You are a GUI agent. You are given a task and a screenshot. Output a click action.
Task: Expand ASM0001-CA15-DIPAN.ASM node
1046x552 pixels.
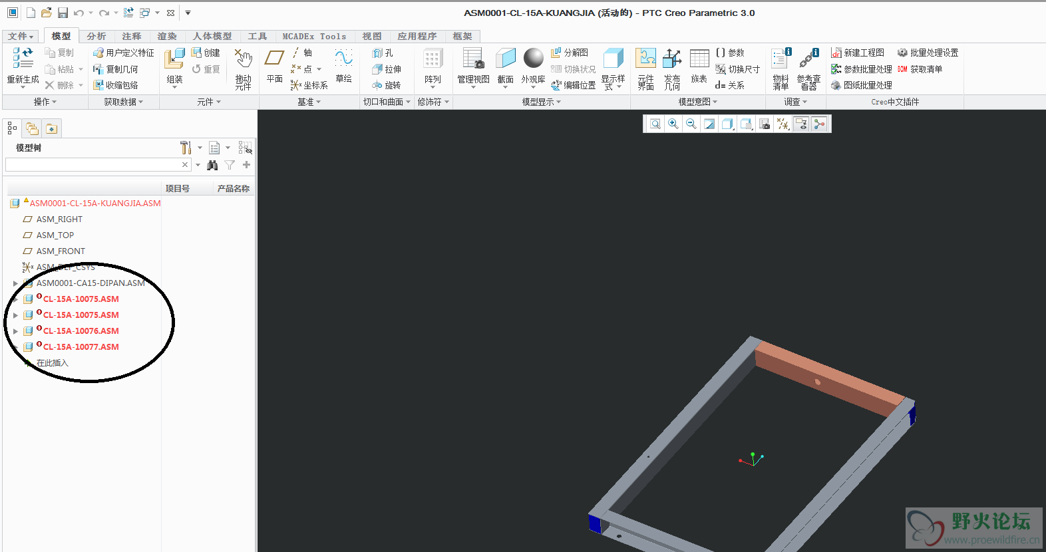tap(15, 283)
